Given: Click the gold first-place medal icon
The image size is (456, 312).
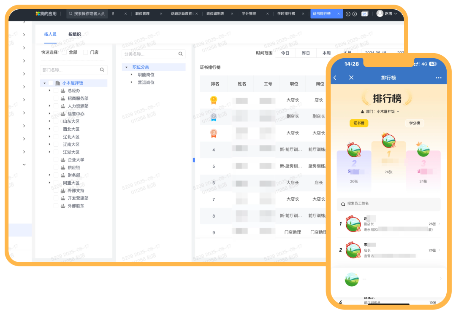Looking at the screenshot, I should pyautogui.click(x=214, y=100).
